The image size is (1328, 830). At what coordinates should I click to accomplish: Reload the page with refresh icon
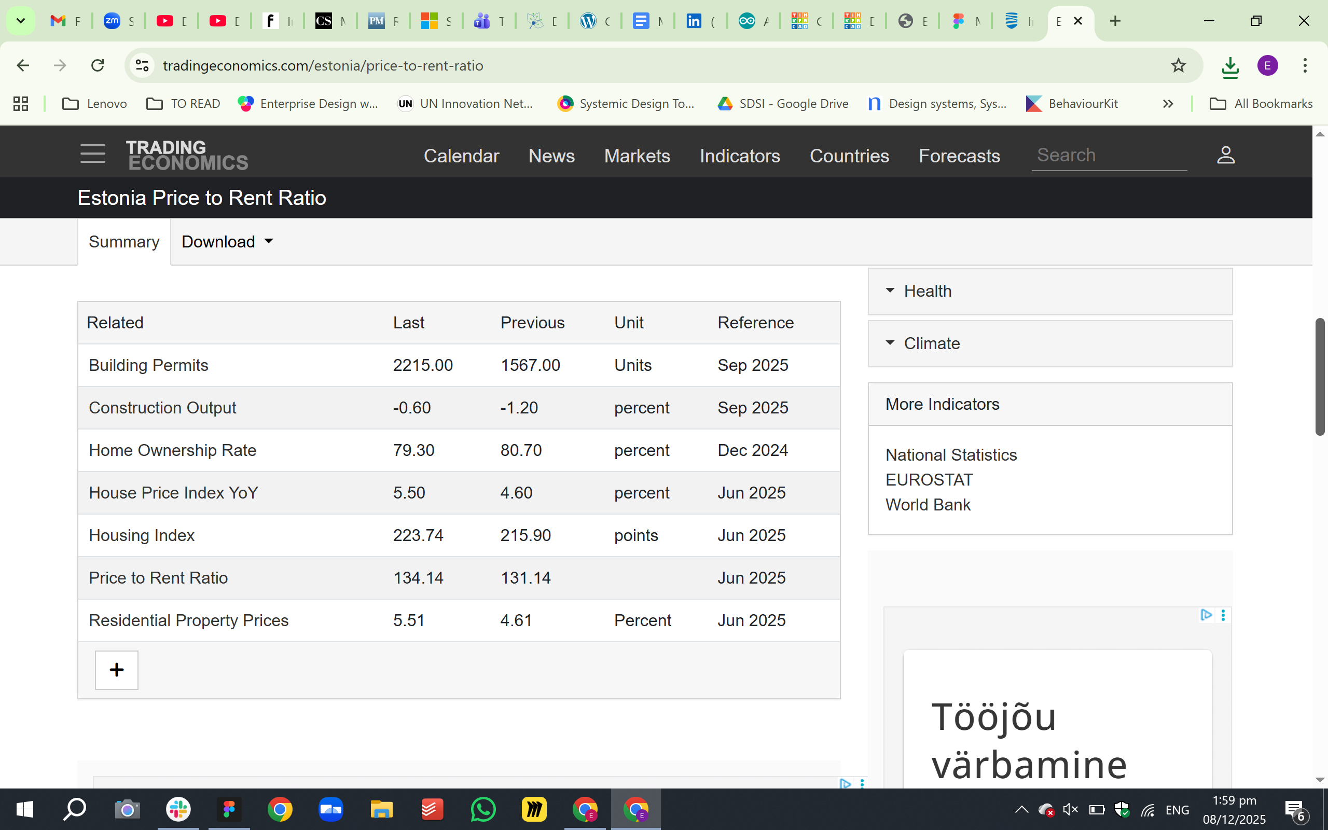pyautogui.click(x=98, y=66)
